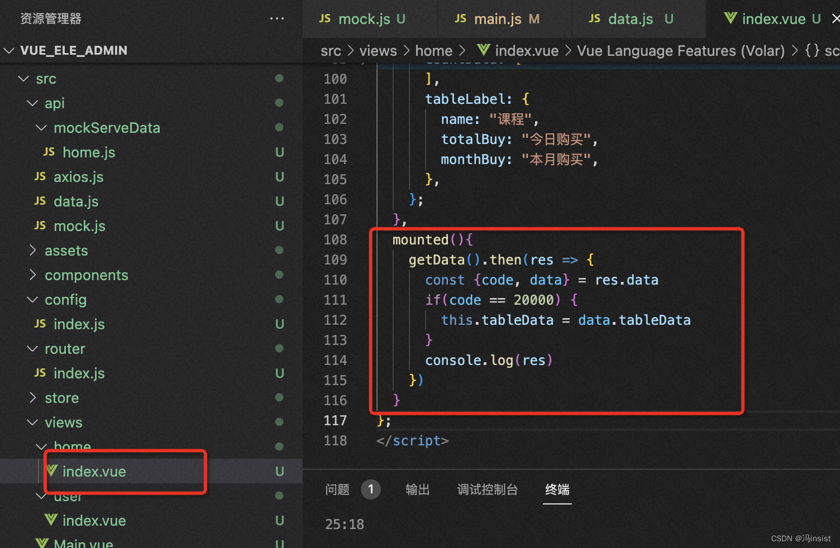
Task: Click Vue Language Features (Volar) breadcrumb
Action: (681, 51)
